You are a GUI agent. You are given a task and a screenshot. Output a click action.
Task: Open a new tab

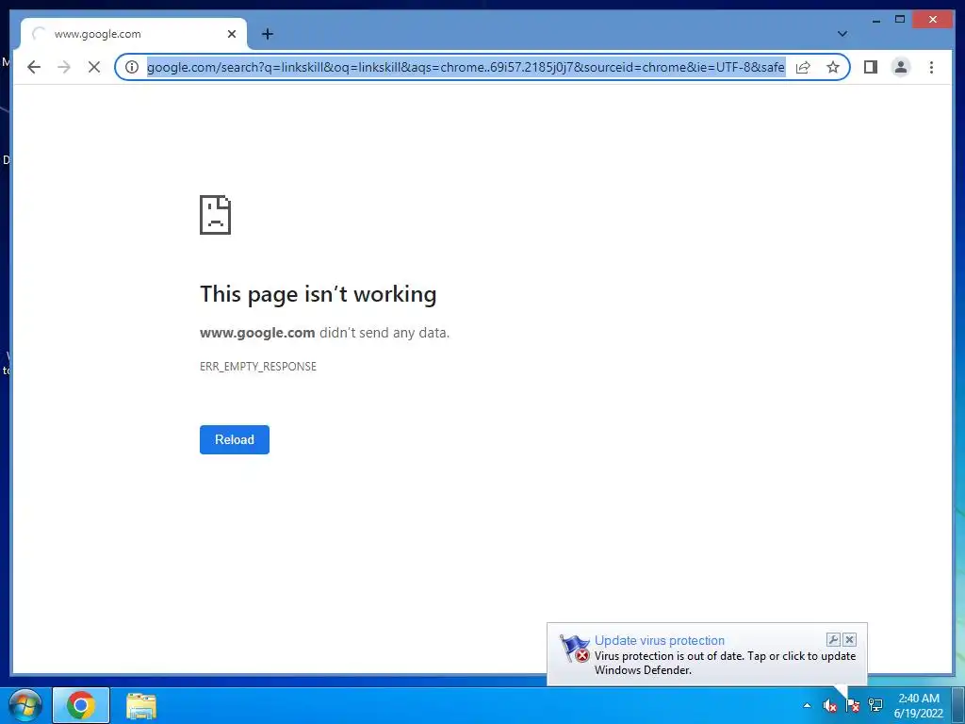pyautogui.click(x=267, y=34)
